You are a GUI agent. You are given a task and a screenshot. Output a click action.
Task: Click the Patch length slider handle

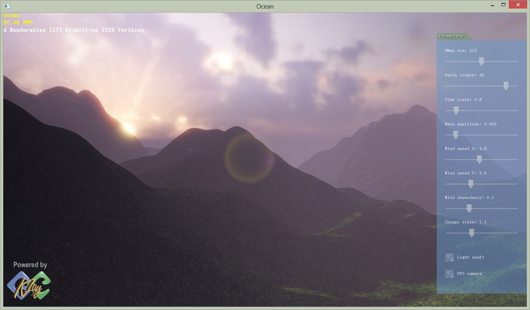[x=506, y=86]
